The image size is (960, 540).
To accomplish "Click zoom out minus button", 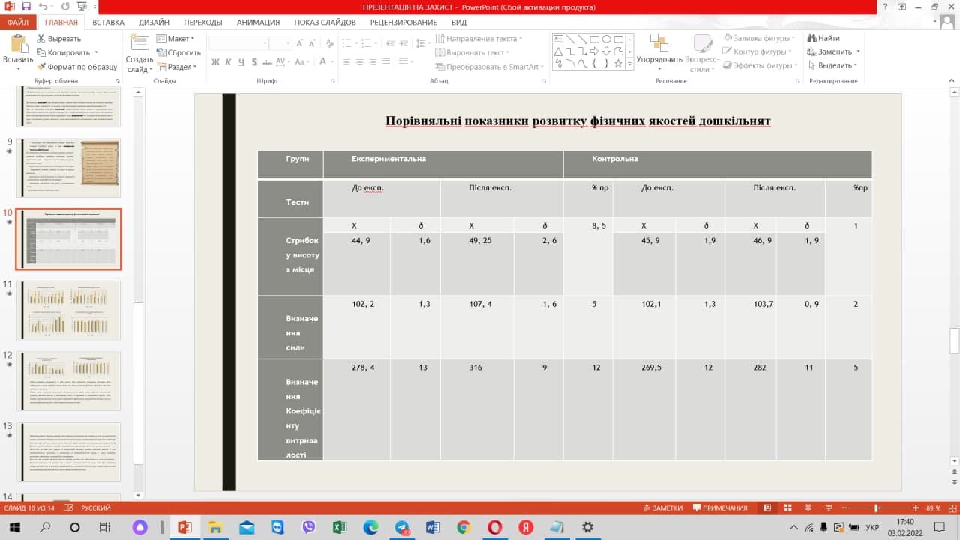I will (x=842, y=508).
